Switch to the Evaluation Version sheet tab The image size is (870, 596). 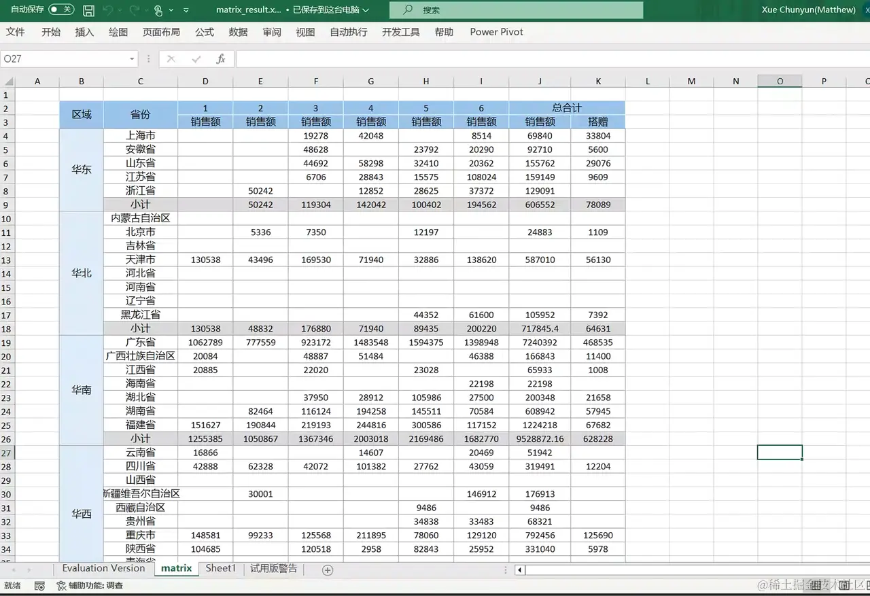coord(103,569)
